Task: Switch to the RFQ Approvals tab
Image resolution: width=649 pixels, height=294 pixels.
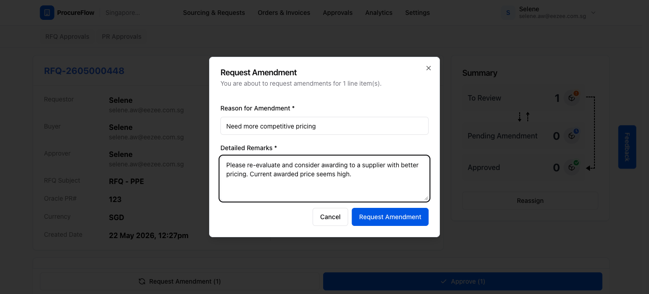Action: click(x=67, y=37)
